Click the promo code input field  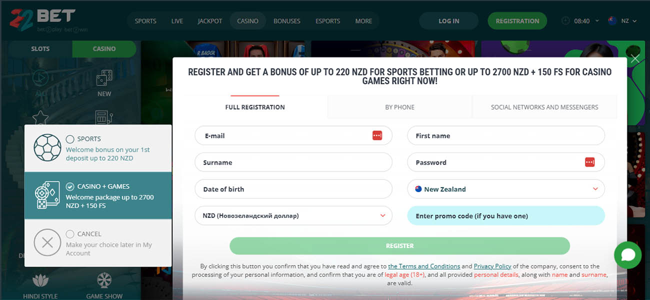505,216
